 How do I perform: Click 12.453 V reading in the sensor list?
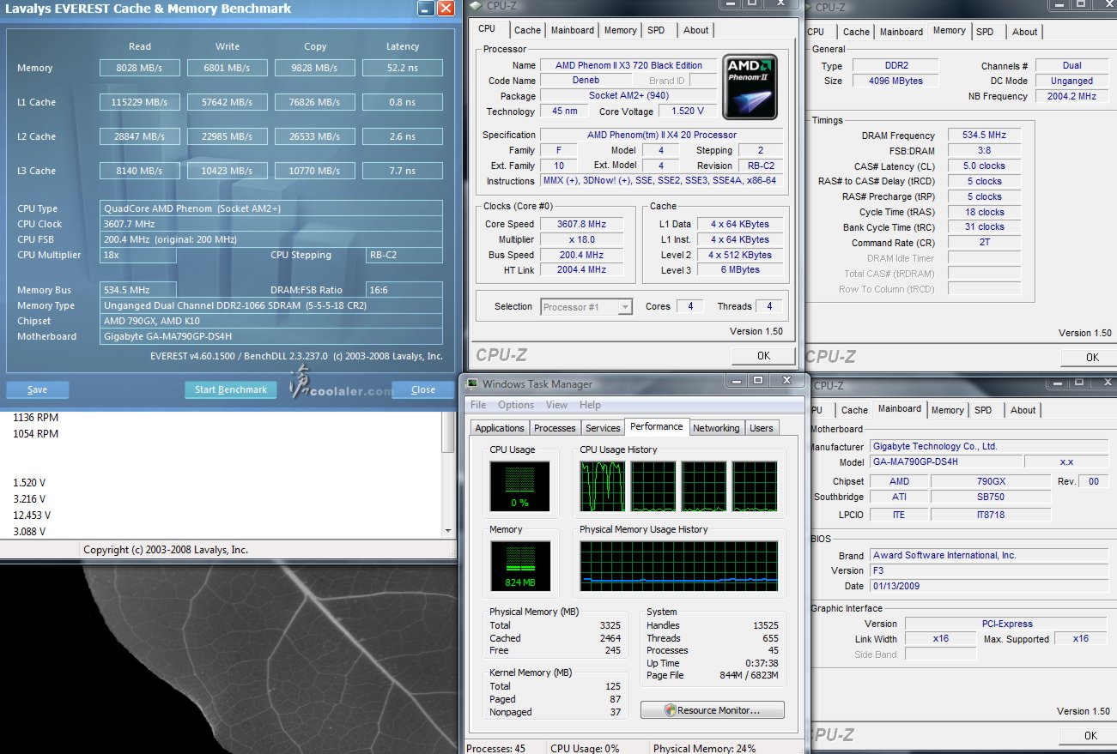[x=31, y=515]
